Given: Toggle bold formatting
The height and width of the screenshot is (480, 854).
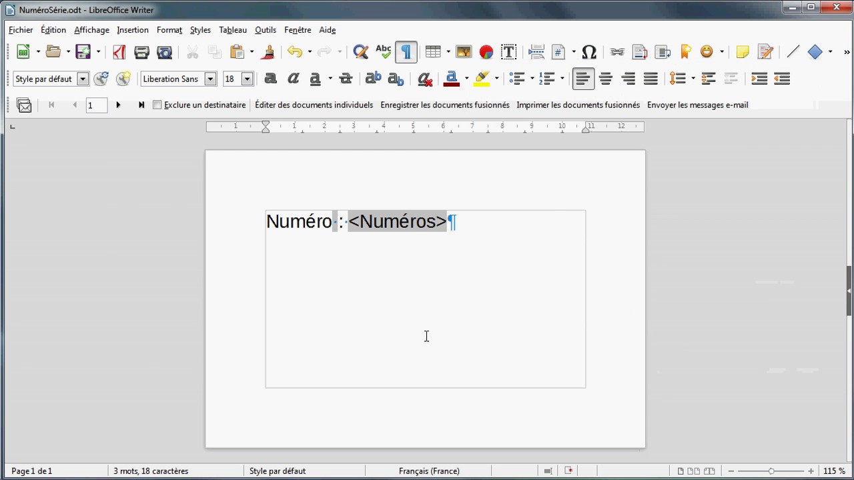Looking at the screenshot, I should click(x=270, y=79).
